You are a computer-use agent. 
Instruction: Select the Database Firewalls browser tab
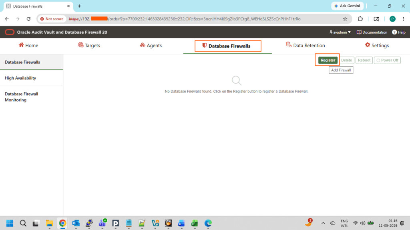[x=38, y=6]
